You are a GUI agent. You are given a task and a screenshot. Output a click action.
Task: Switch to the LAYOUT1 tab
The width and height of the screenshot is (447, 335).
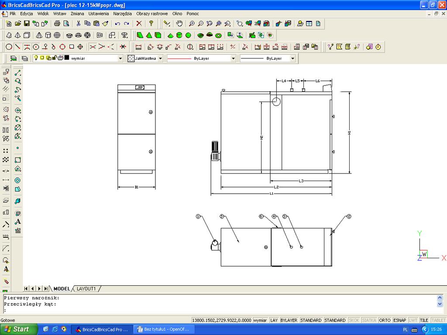(86, 289)
